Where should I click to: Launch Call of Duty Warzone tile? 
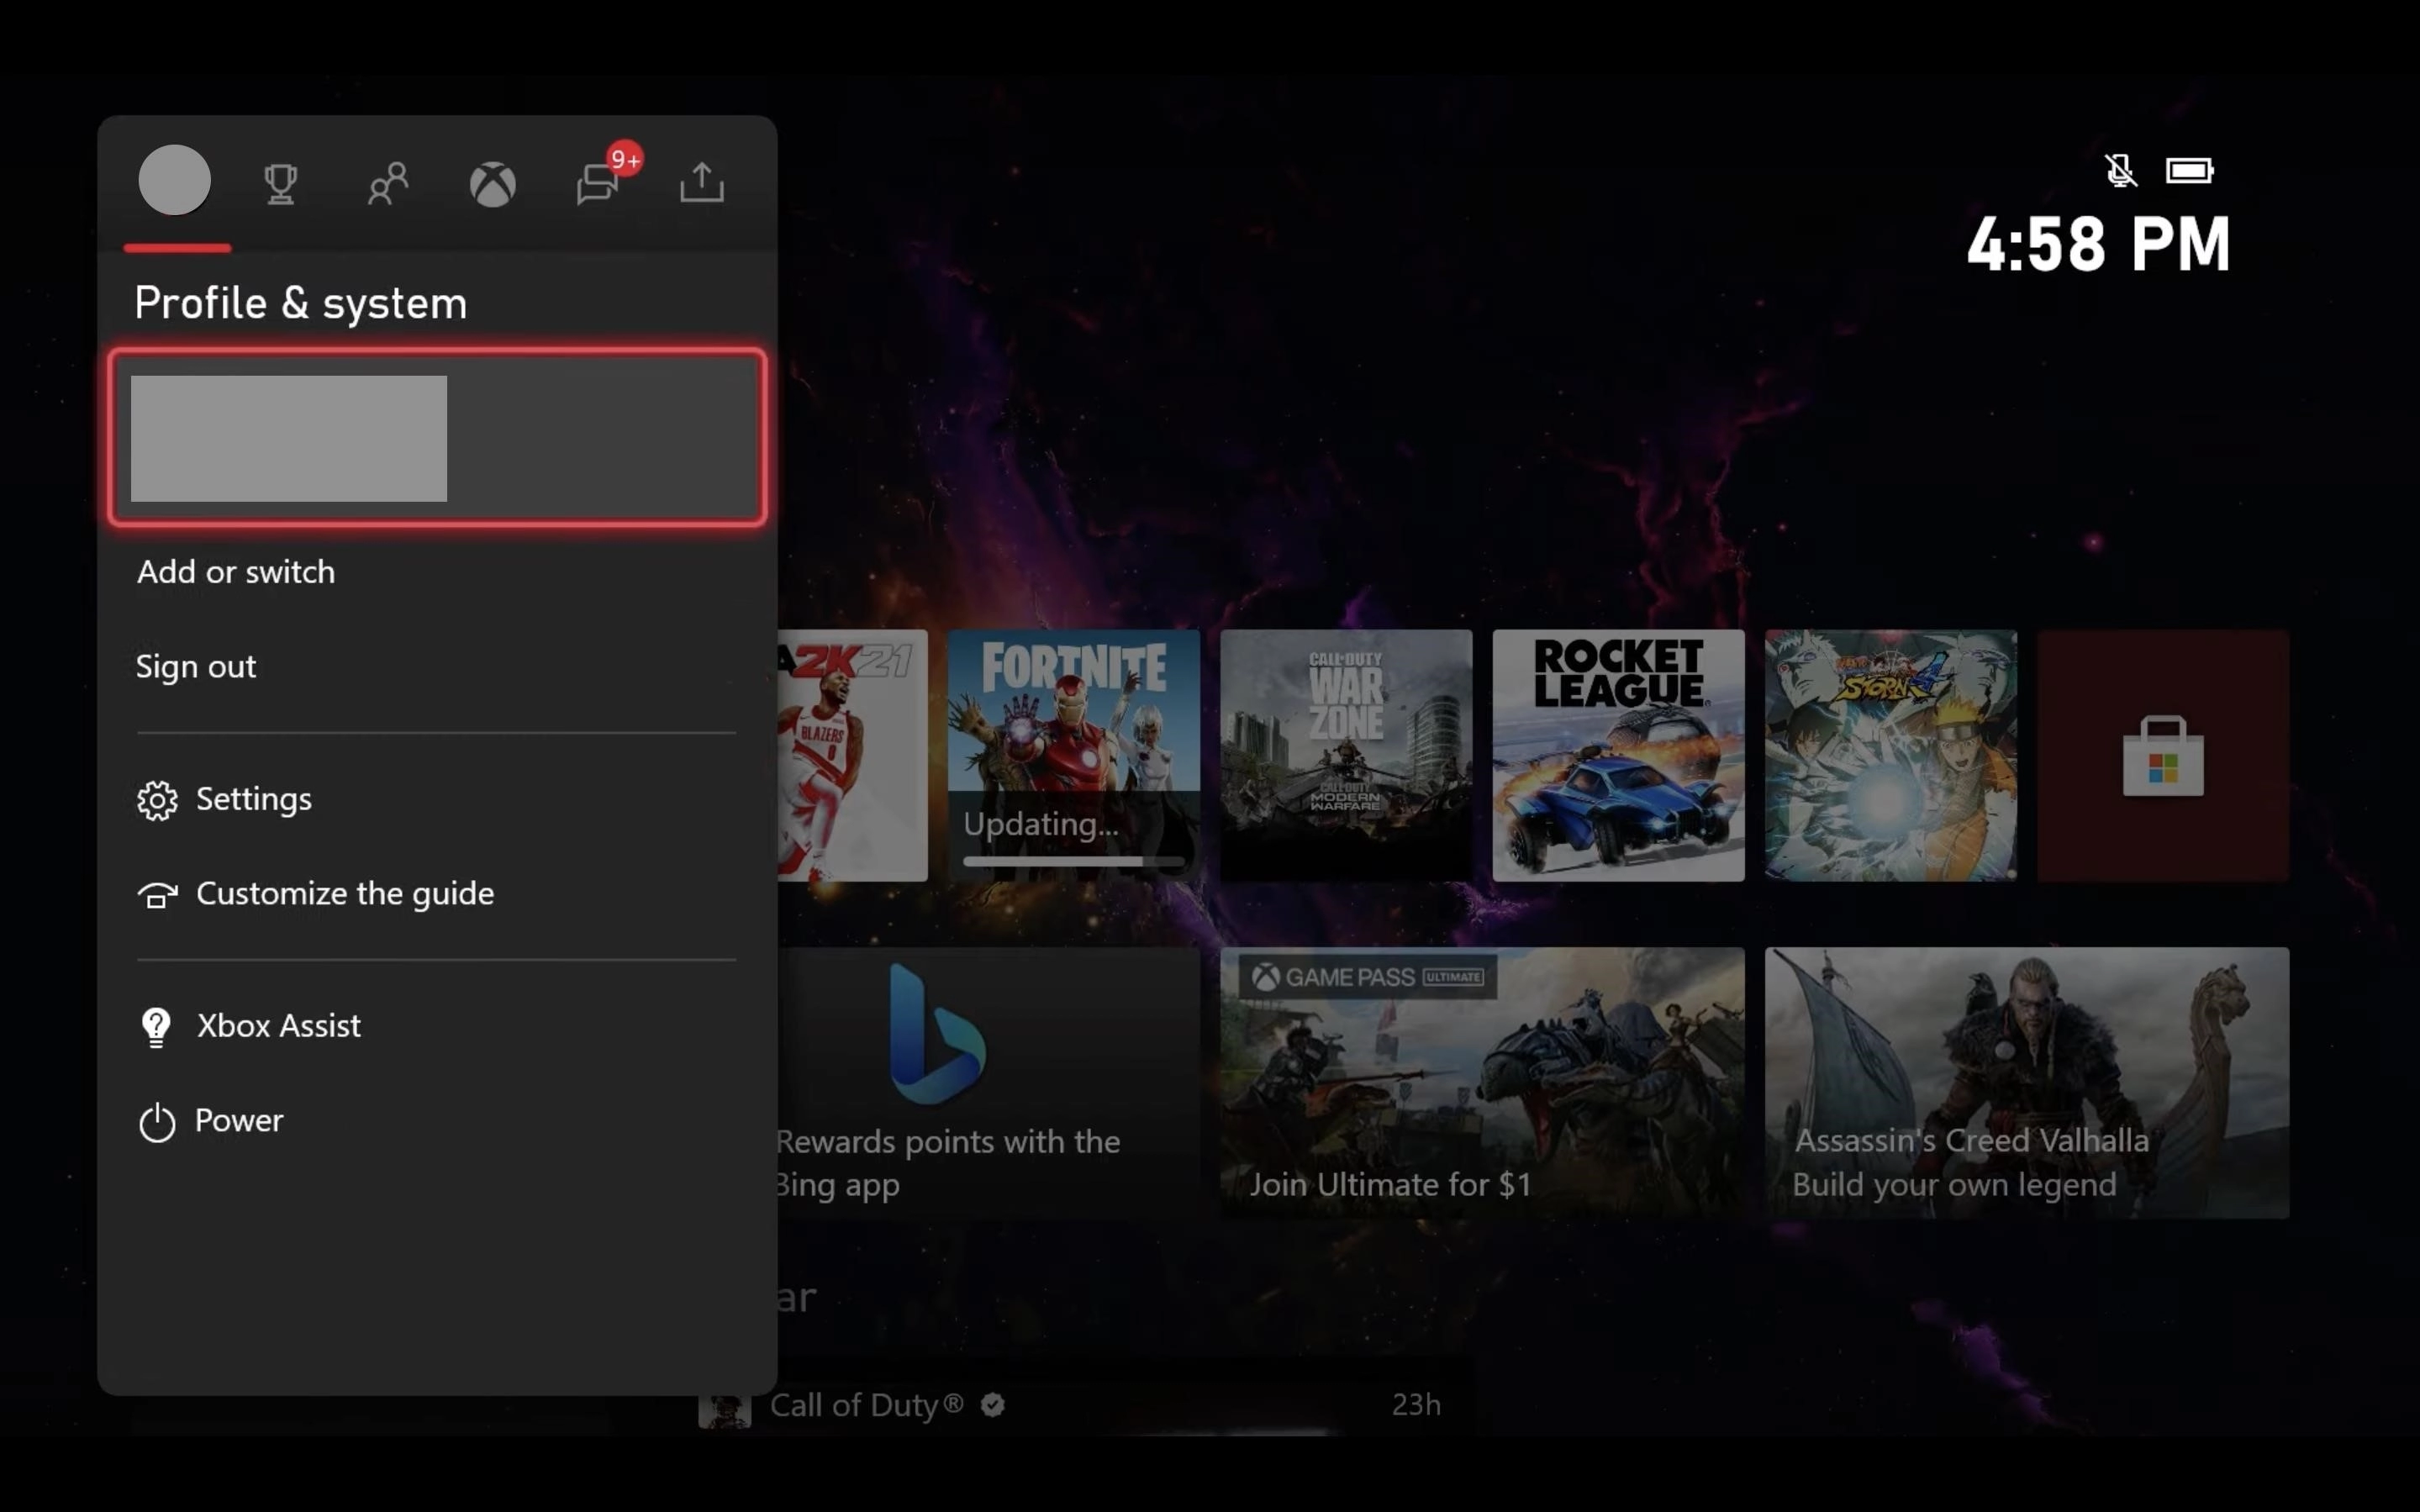[1346, 756]
